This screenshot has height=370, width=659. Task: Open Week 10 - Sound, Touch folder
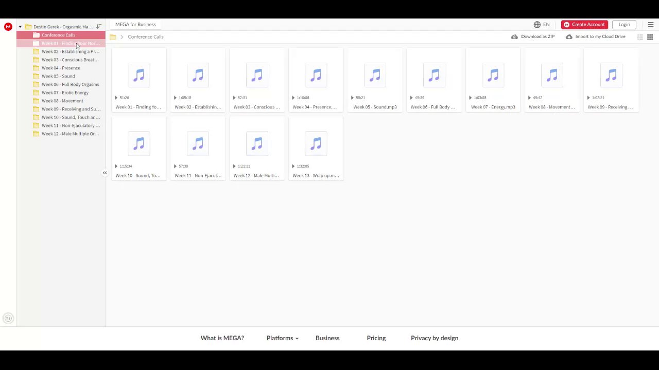pyautogui.click(x=61, y=117)
